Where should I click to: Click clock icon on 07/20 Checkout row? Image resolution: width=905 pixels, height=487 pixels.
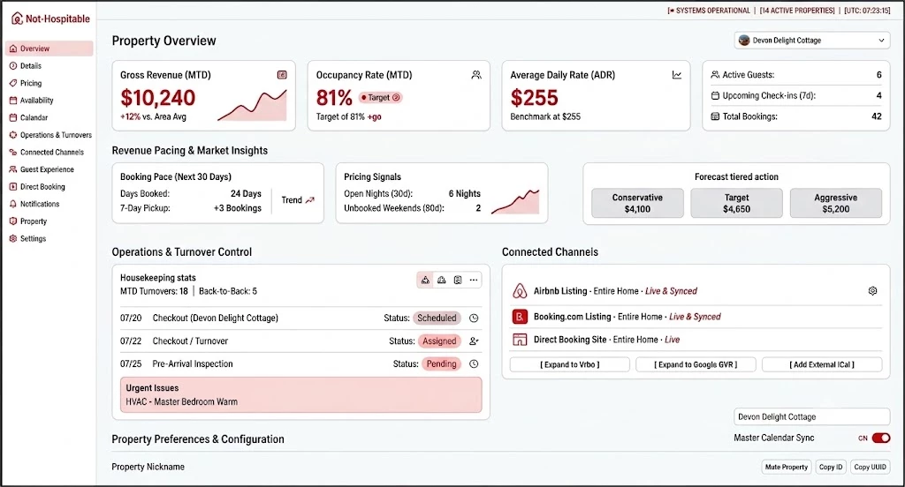(474, 318)
